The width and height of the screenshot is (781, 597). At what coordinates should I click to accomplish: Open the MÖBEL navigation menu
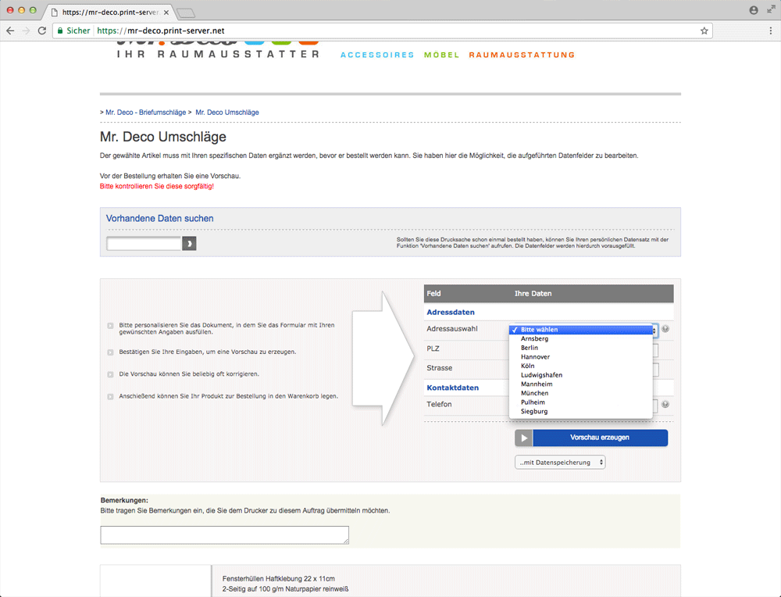click(x=441, y=55)
